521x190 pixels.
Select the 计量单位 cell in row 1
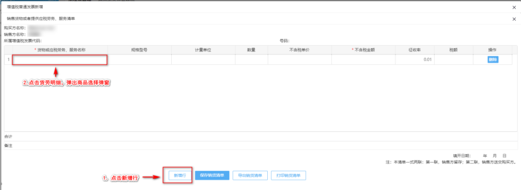tap(204, 60)
